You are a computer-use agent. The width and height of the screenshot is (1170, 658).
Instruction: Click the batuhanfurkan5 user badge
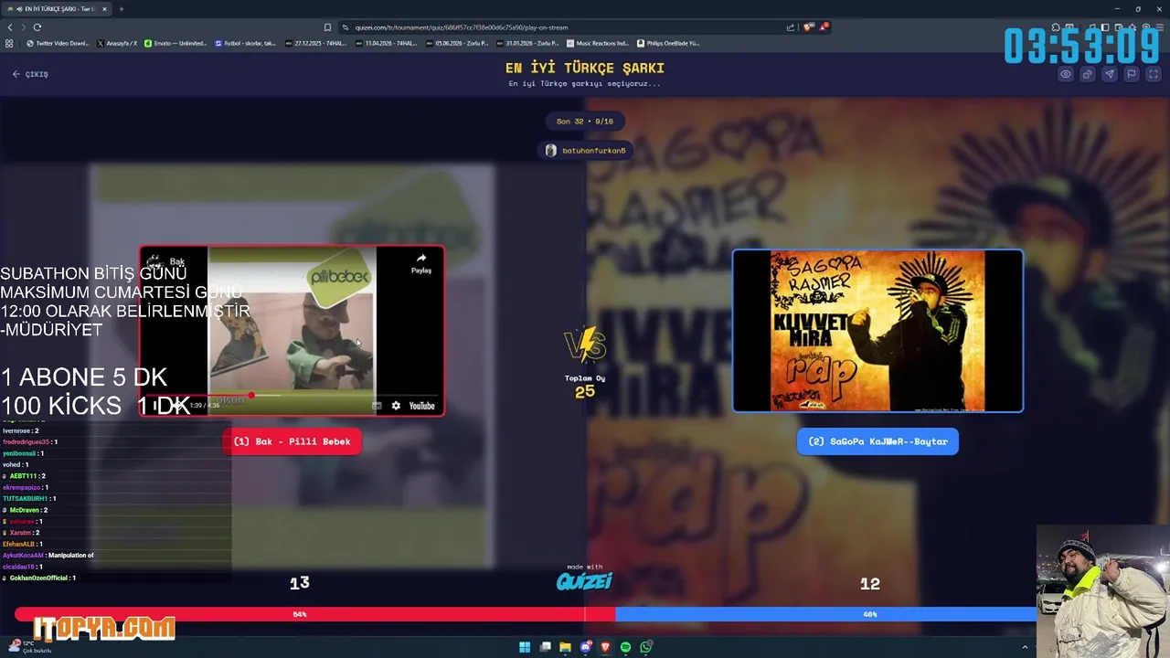[585, 151]
